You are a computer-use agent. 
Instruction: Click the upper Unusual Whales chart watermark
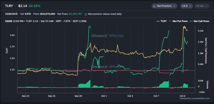coord(107,36)
